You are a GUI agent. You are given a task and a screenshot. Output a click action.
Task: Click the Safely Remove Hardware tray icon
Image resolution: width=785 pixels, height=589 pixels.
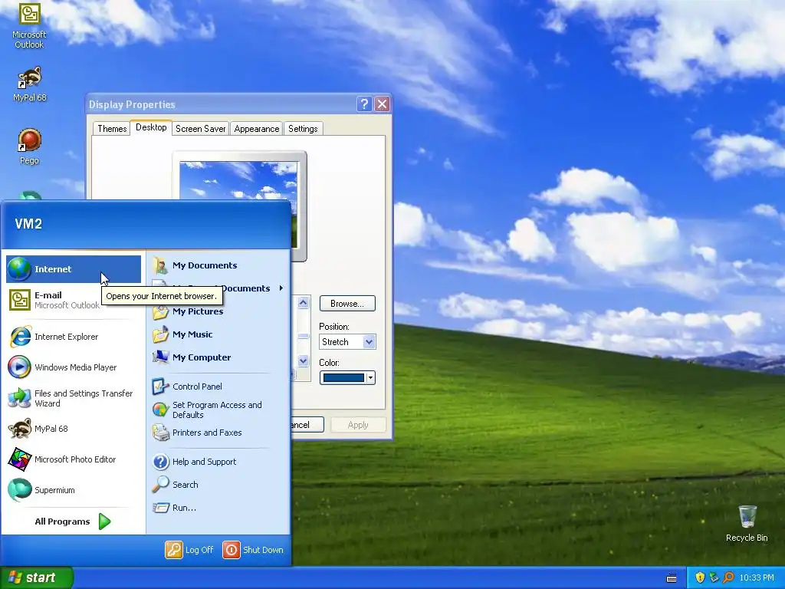(714, 577)
